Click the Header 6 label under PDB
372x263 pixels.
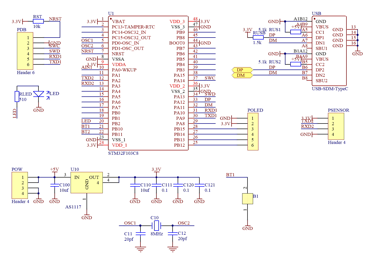click(x=26, y=73)
